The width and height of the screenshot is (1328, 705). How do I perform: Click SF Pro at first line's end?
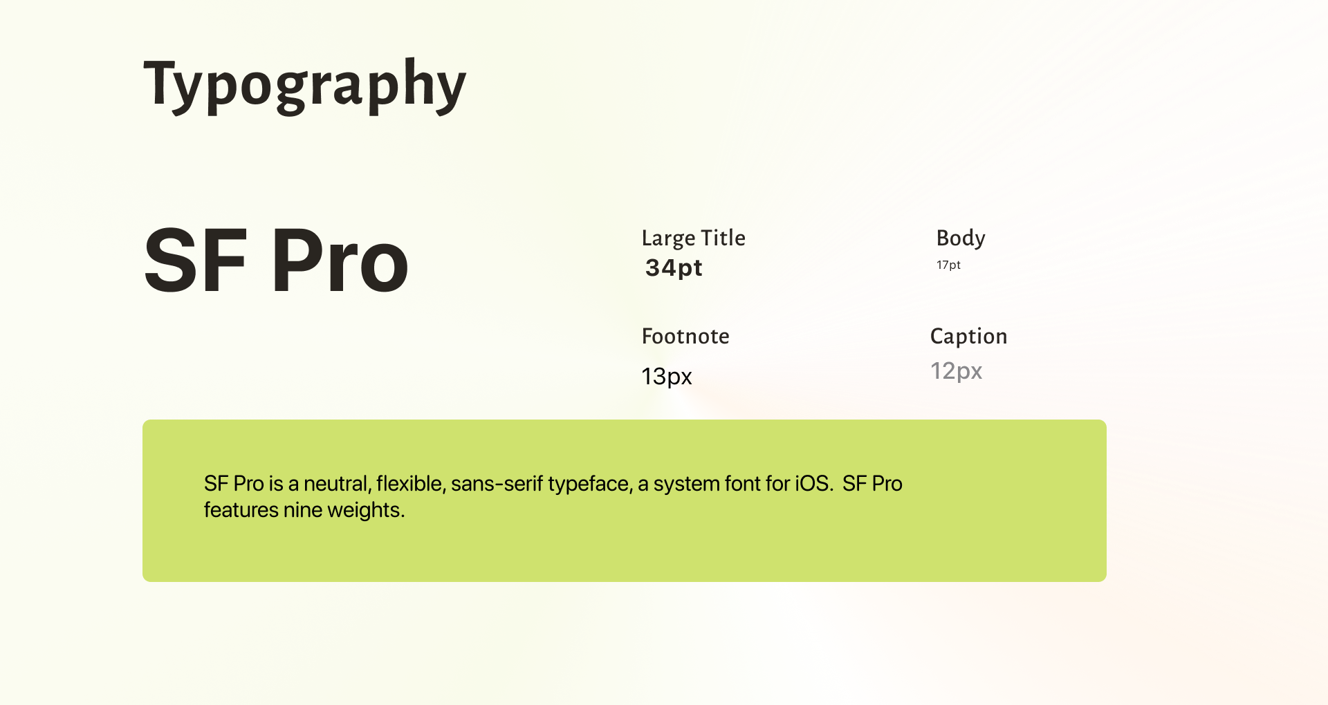872,484
